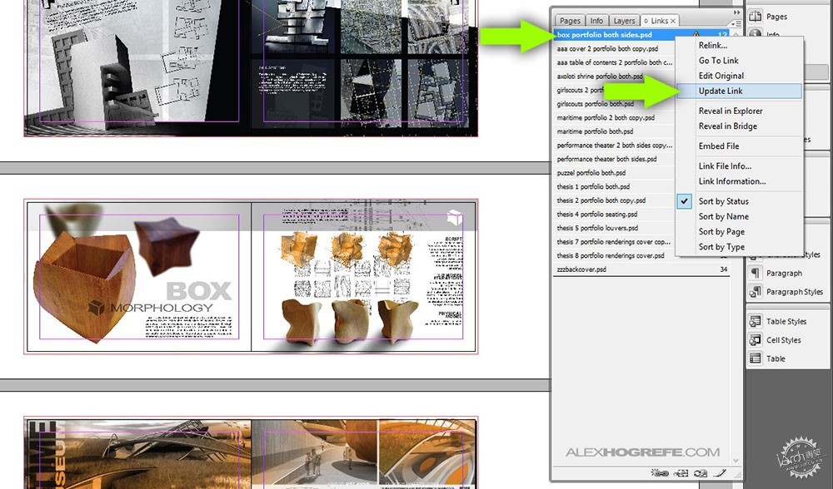Viewport: 833px width, 489px height.
Task: Open the Pages panel icon in the dock
Action: pyautogui.click(x=755, y=17)
